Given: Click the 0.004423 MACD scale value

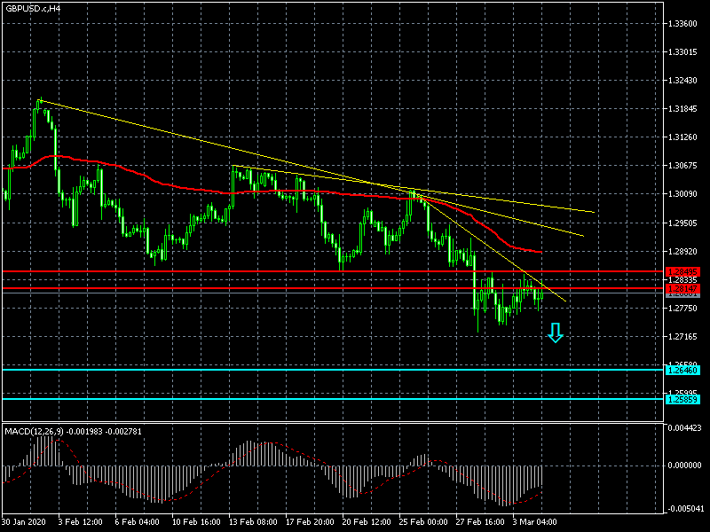Looking at the screenshot, I should point(686,429).
